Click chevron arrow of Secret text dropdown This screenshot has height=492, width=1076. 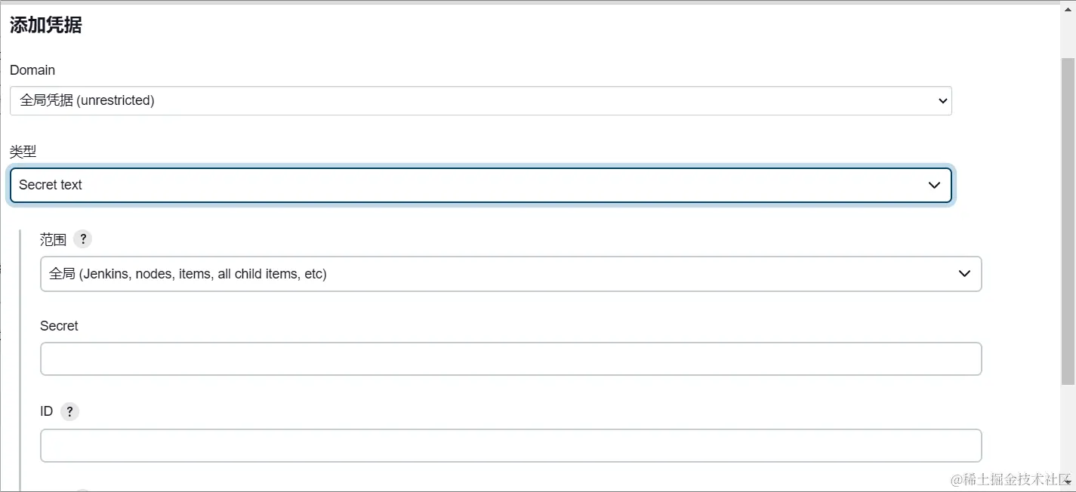934,185
